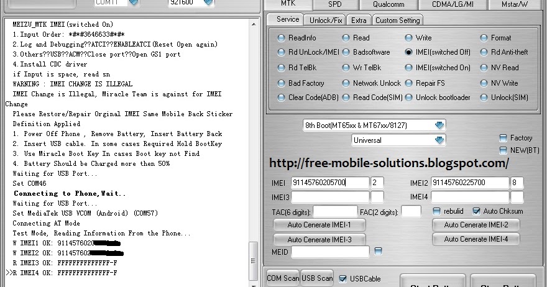Select Network Unlock option
The image size is (547, 287).
click(x=346, y=83)
